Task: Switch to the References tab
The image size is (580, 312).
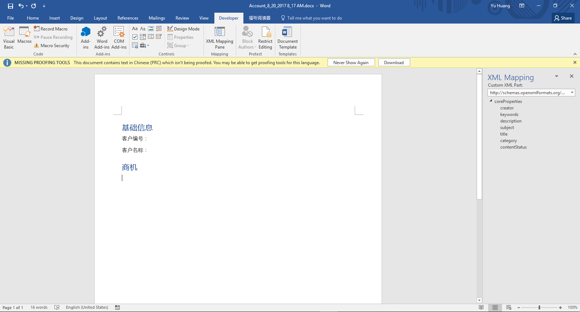Action: coord(128,18)
